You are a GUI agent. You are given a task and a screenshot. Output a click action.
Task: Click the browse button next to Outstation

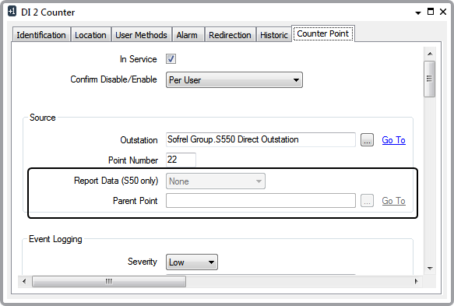(x=367, y=140)
